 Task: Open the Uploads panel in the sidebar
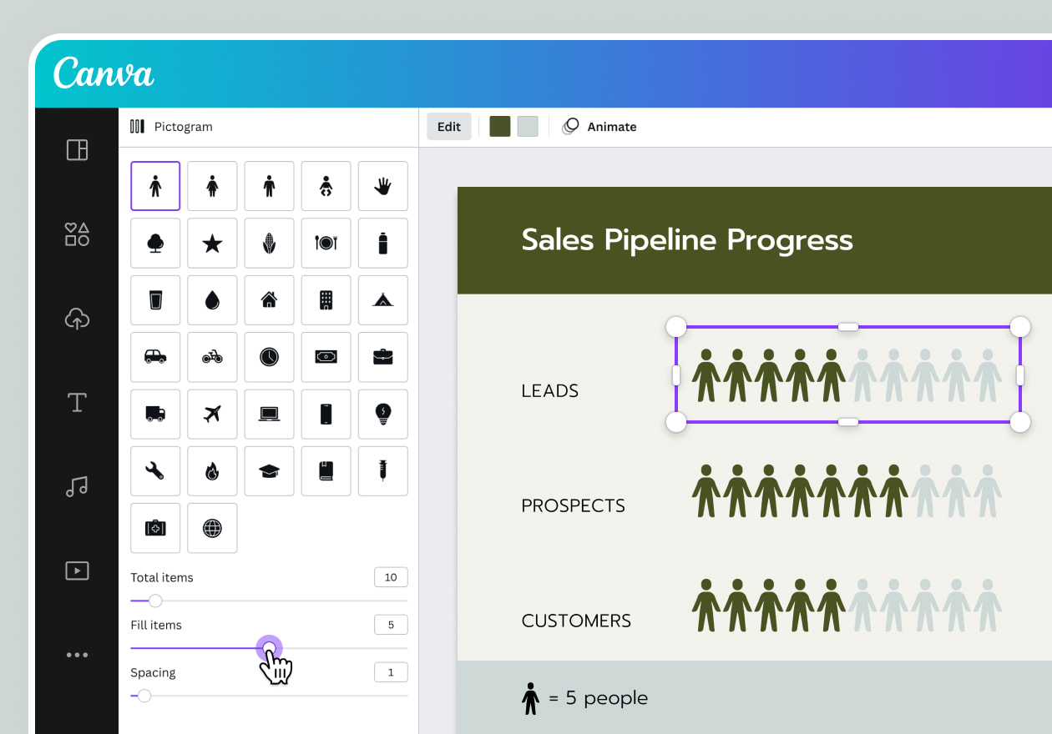[76, 319]
